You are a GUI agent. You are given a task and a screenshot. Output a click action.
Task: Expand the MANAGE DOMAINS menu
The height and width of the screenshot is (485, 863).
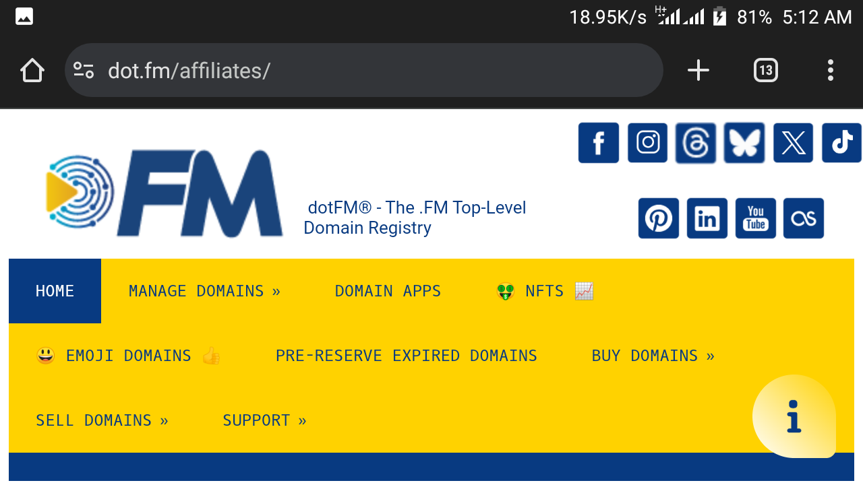[205, 291]
